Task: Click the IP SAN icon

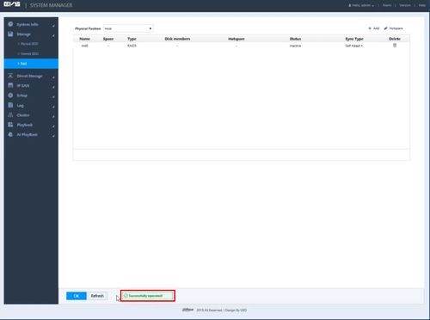Action: coord(10,85)
